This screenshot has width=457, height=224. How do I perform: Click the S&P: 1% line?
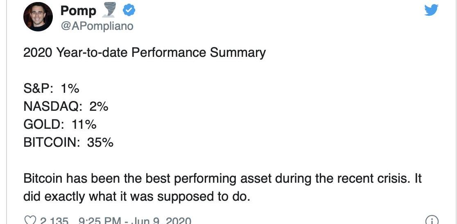51,89
